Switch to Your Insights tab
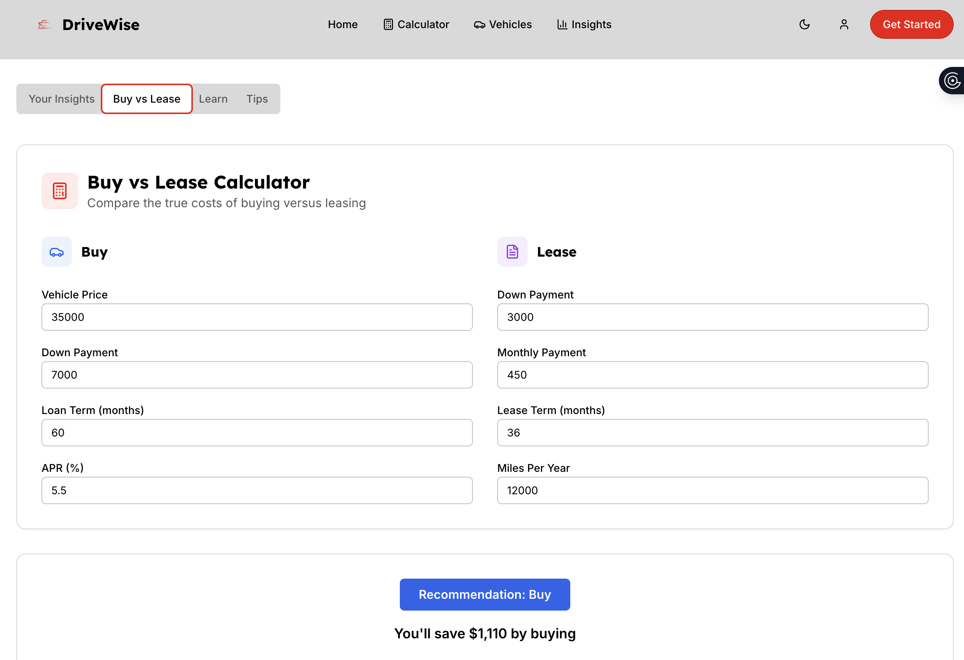 click(x=61, y=99)
